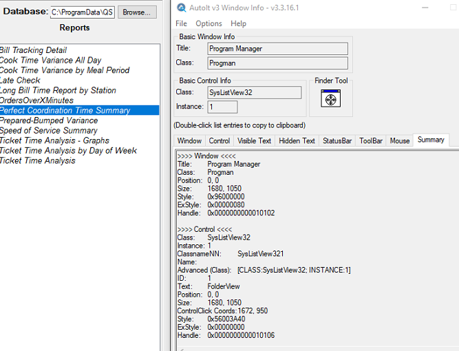Open the File menu
Screen dimensions: 459x351
click(181, 23)
